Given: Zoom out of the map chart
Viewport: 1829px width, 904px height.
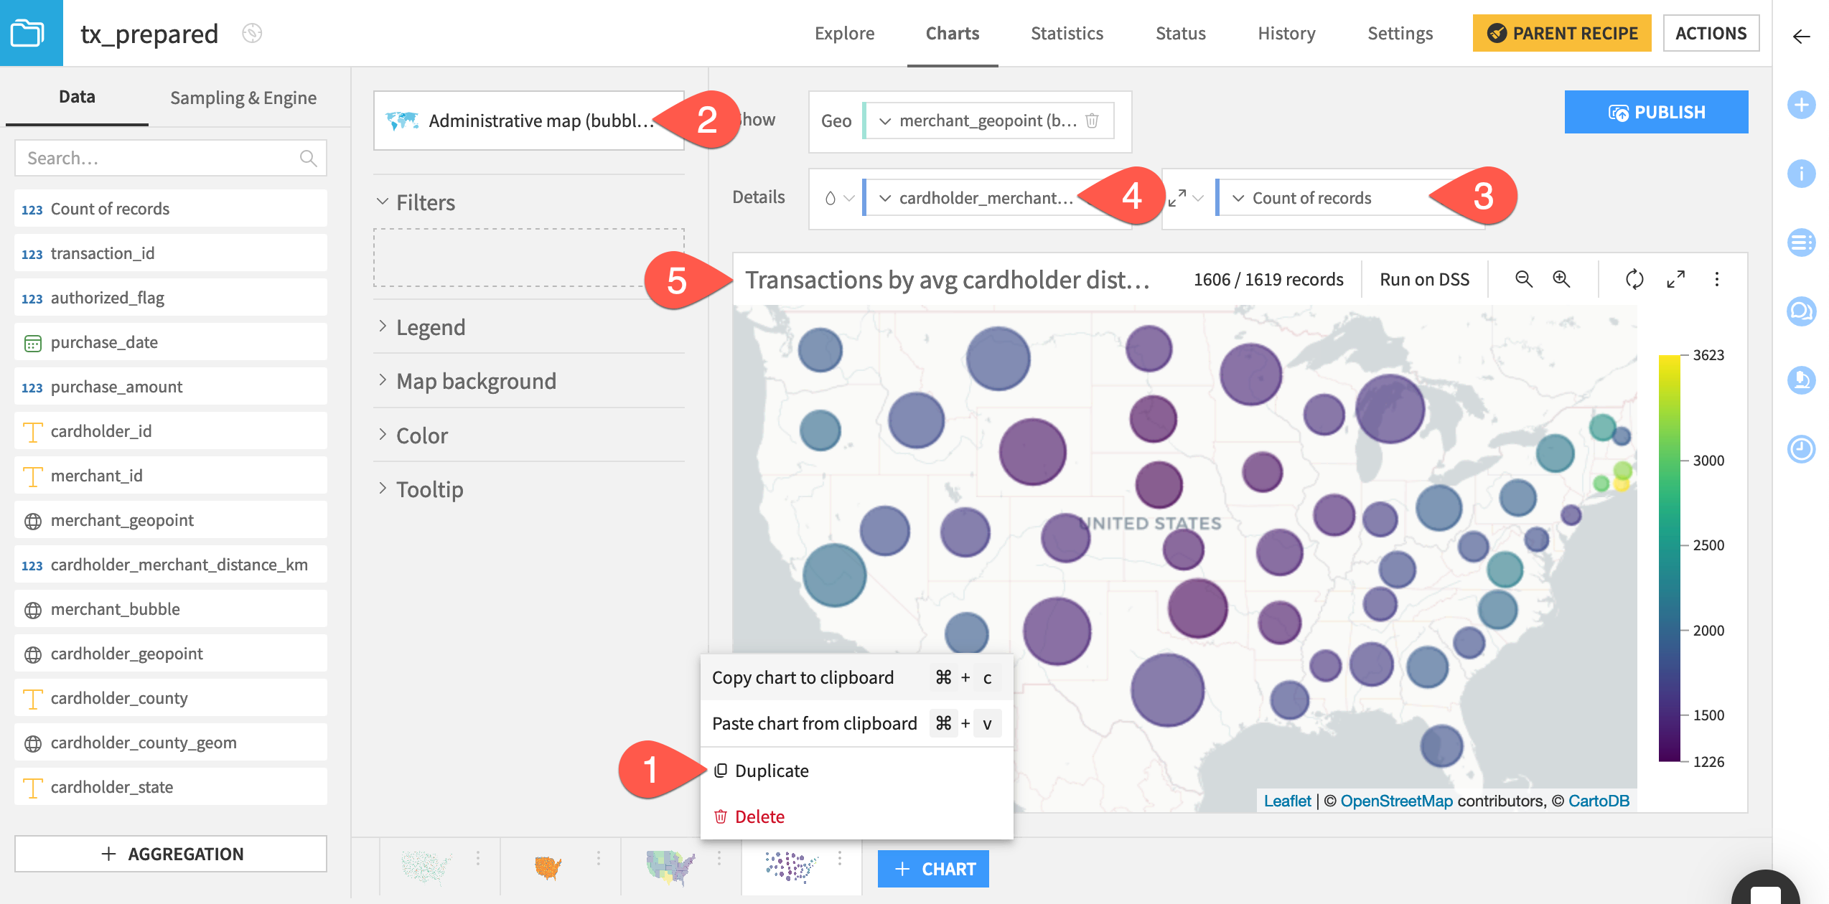Looking at the screenshot, I should coord(1523,279).
